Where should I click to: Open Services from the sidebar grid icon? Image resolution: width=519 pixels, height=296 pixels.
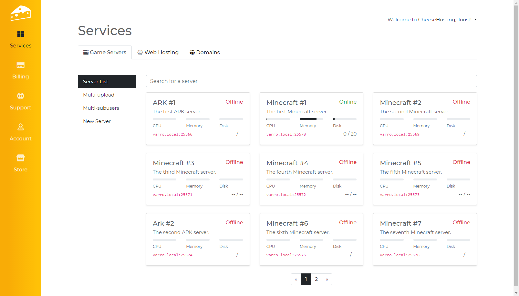pyautogui.click(x=20, y=34)
